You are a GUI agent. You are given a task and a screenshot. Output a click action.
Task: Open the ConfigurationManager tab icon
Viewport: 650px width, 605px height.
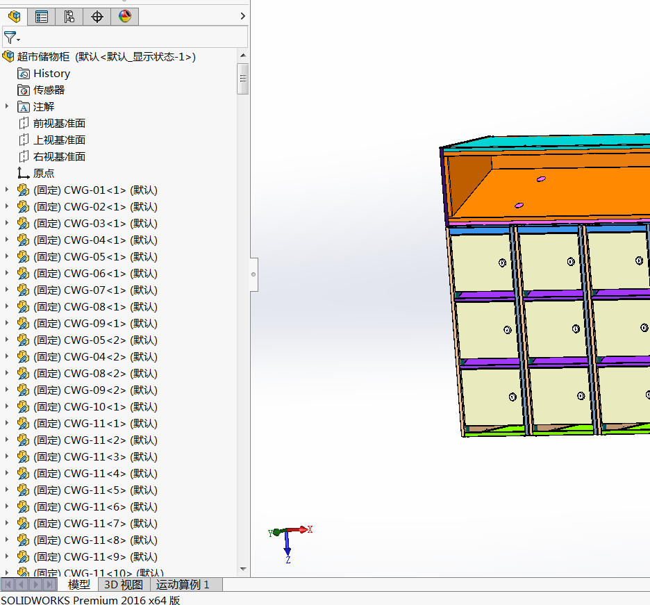[69, 17]
